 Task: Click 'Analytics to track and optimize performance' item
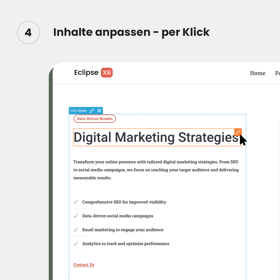[126, 244]
